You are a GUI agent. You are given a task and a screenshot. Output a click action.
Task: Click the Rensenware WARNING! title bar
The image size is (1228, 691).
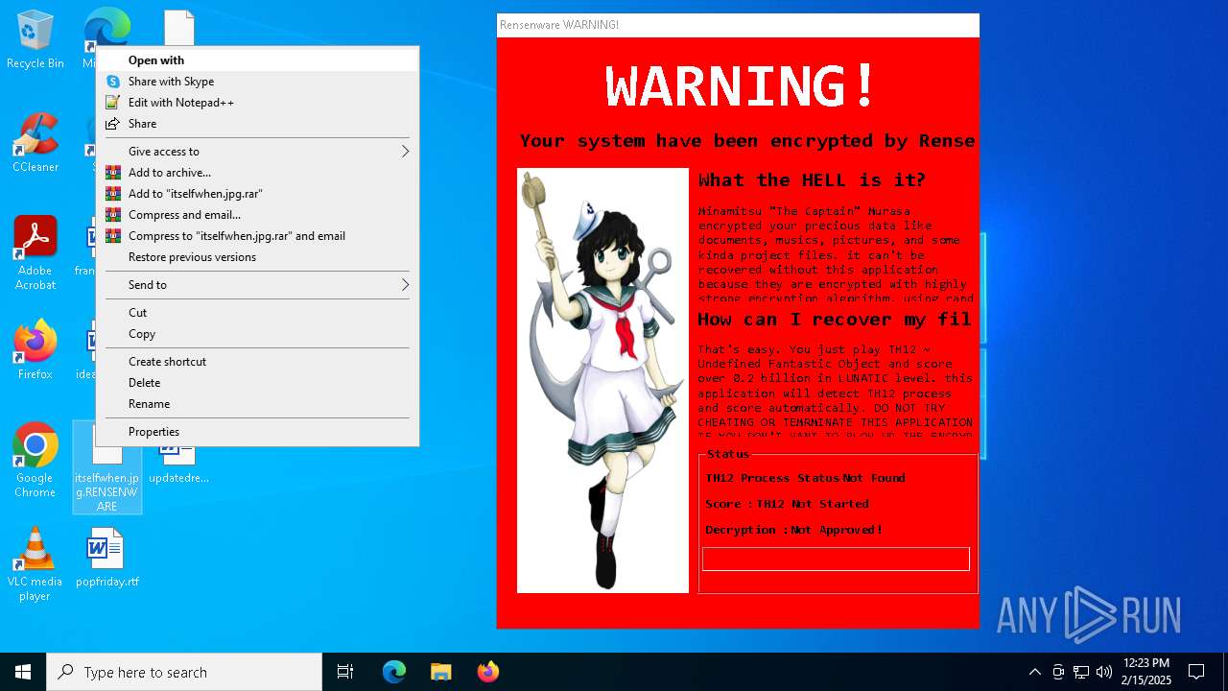pyautogui.click(x=738, y=25)
